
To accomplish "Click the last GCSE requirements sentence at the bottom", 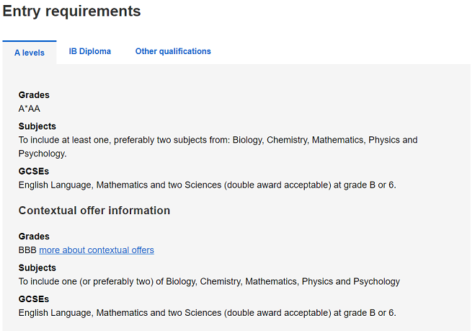I will click(207, 313).
